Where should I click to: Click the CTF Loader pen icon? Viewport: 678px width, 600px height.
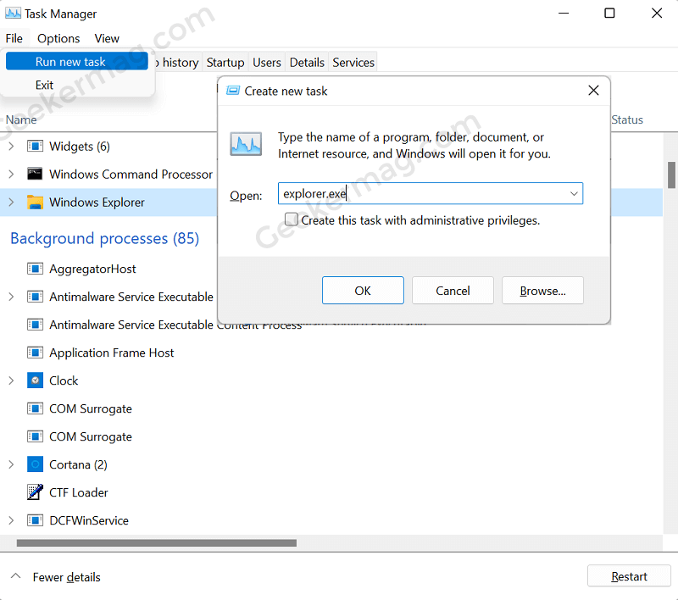[x=35, y=492]
